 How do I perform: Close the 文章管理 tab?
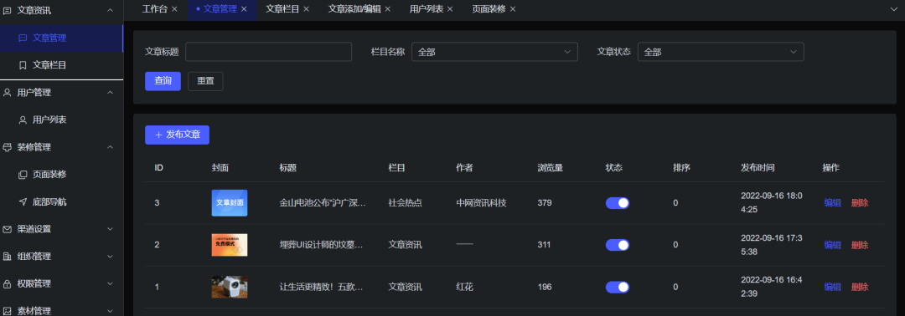coord(244,9)
